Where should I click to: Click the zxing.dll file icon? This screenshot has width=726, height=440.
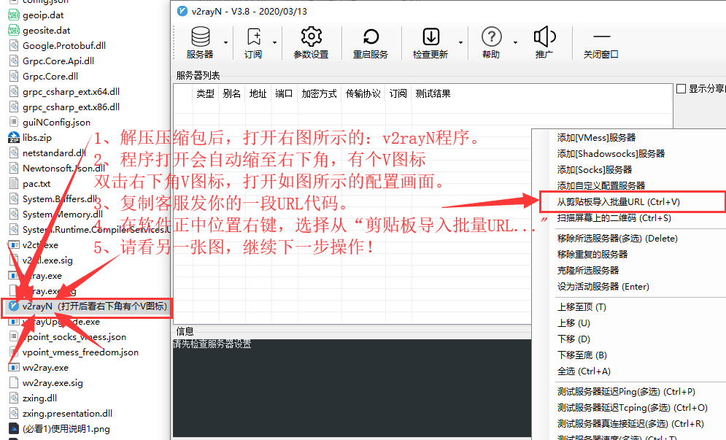(x=13, y=398)
